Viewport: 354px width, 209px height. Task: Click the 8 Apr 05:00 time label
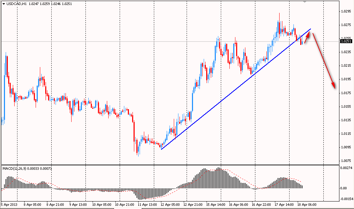tap(32, 205)
